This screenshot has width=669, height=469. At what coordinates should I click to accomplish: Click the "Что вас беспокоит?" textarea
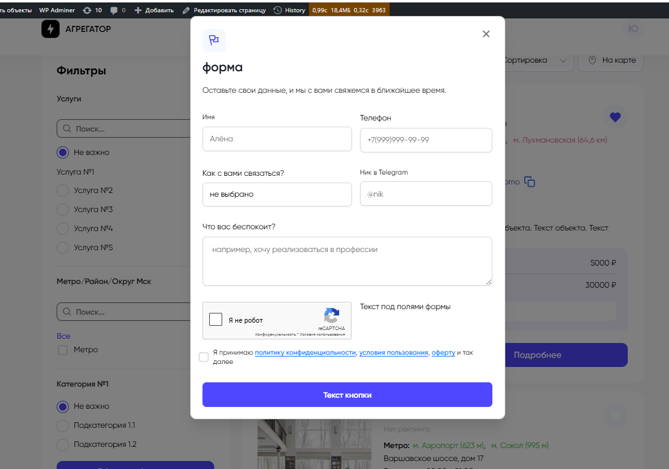(347, 261)
